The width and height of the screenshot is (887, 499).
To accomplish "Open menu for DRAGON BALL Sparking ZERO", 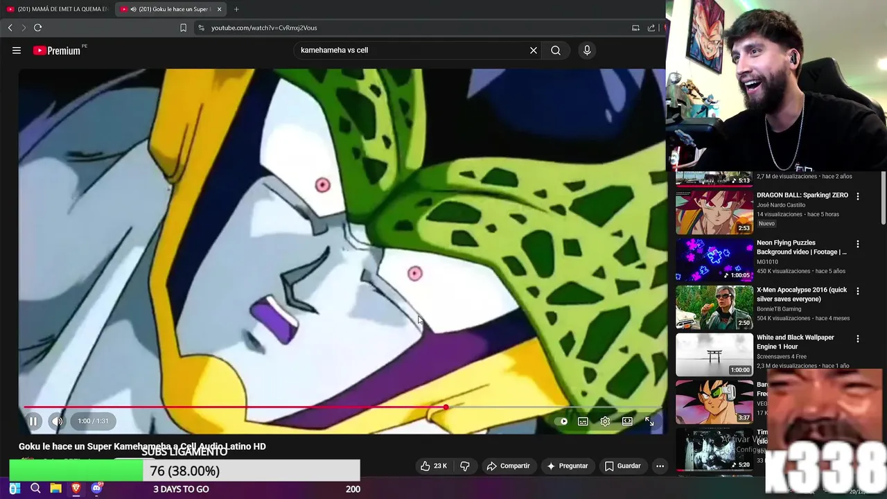I will click(858, 197).
